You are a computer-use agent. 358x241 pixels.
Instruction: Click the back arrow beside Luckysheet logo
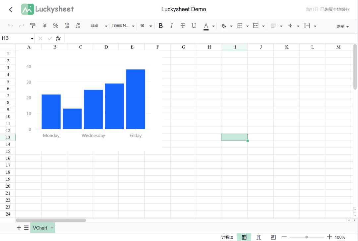click(11, 10)
